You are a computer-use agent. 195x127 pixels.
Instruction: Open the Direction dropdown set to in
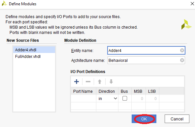point(107,98)
